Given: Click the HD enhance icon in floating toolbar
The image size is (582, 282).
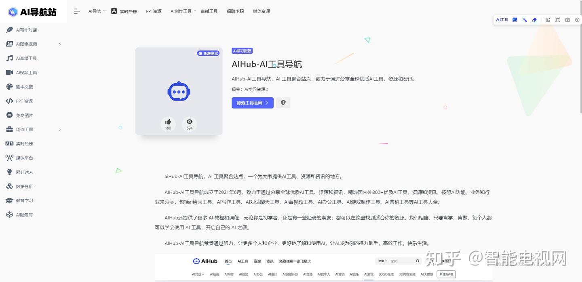Looking at the screenshot, I should click(x=515, y=20).
